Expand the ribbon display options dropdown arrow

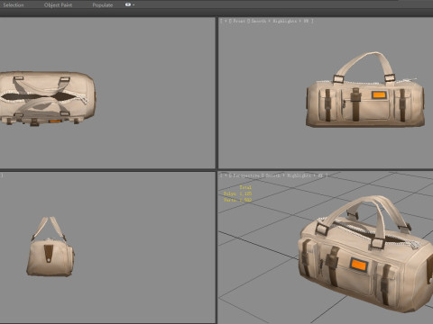tap(134, 4)
